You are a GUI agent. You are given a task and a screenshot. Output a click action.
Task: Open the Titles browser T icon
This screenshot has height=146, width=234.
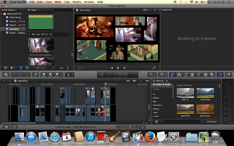[199, 75]
